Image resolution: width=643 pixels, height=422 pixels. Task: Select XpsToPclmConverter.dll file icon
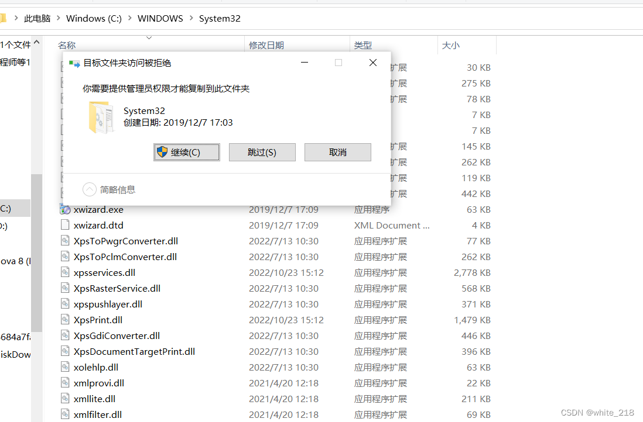click(x=65, y=257)
